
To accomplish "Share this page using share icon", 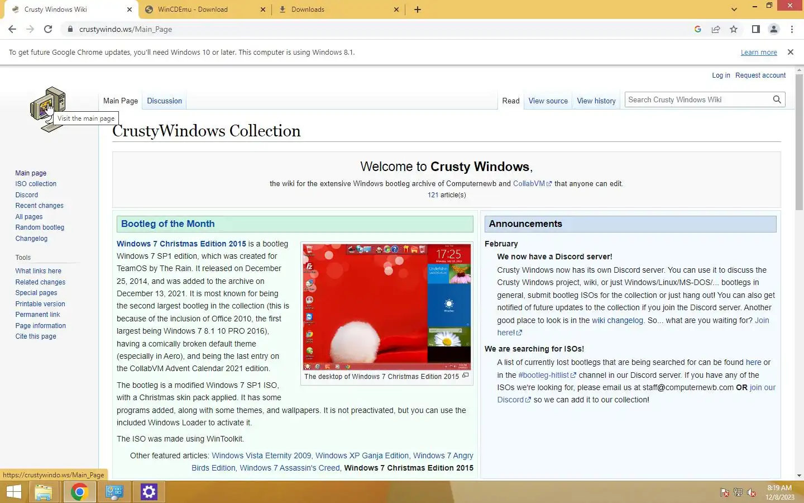I will [716, 29].
